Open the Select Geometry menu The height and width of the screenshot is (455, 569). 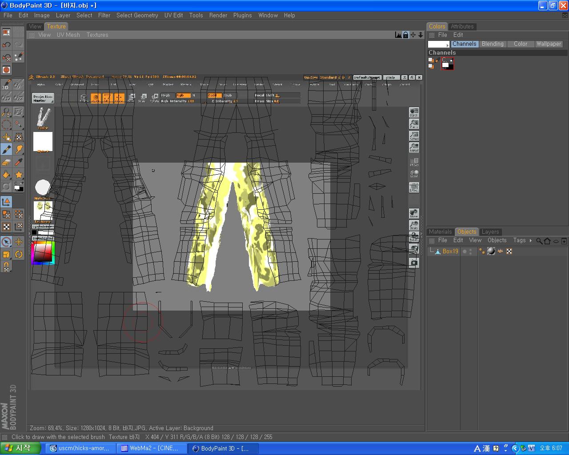tap(137, 15)
